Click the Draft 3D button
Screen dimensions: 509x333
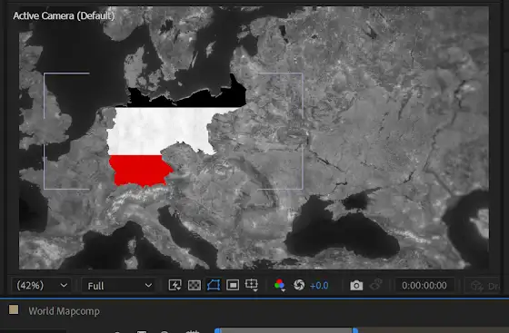484,286
